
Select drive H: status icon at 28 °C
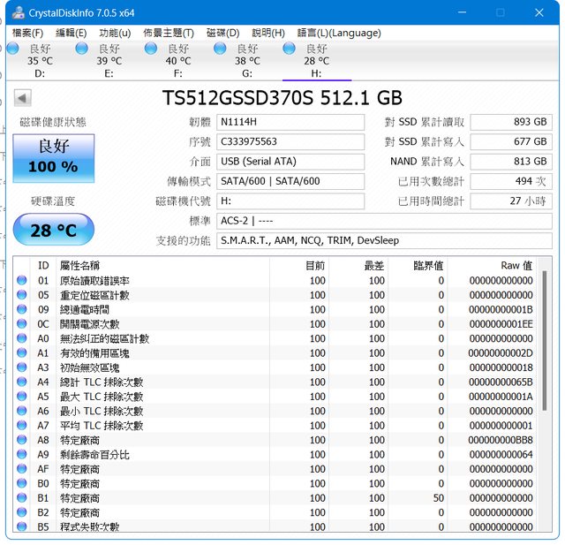(x=289, y=49)
